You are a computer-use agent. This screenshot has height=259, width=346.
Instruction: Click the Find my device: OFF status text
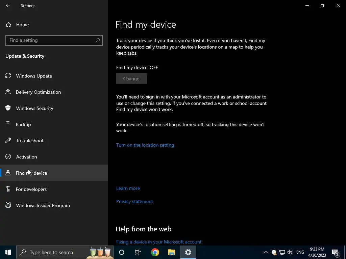tap(137, 67)
